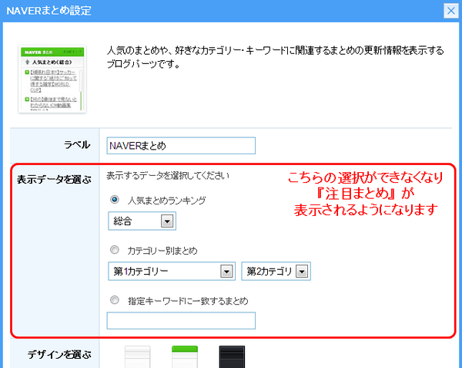Viewport: 462px width, 368px height.
Task: Open the 第1カテゴリー dropdown
Action: coord(172,272)
